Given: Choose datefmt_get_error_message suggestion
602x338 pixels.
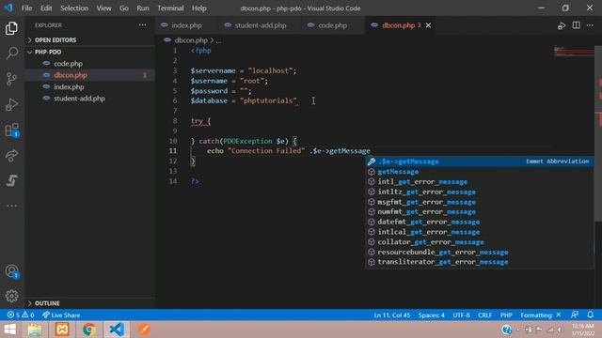Looking at the screenshot, I should tap(480, 222).
